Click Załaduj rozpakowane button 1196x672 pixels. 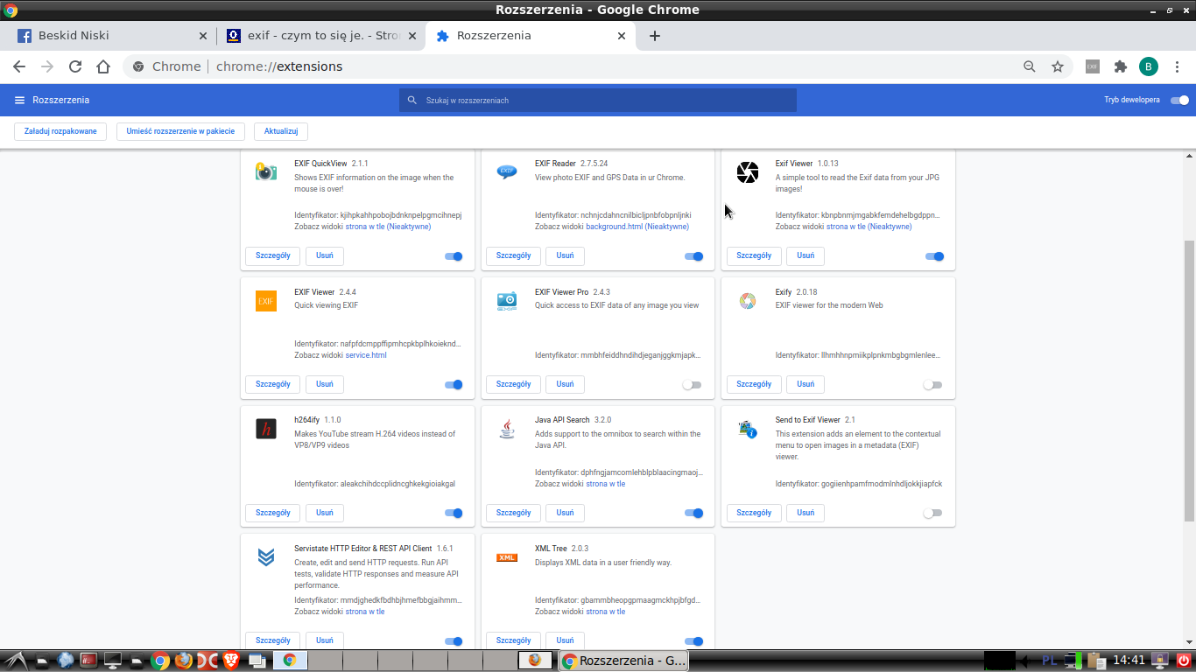click(x=60, y=131)
